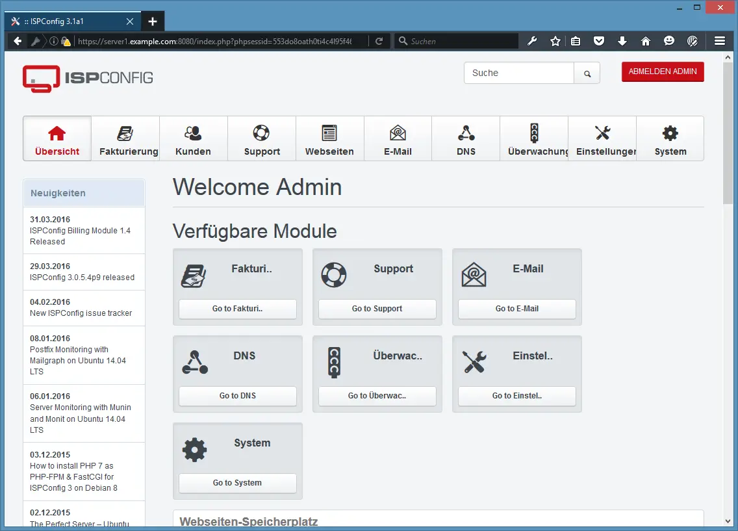The width and height of the screenshot is (738, 531).
Task: Click the Support lifebuoy module icon
Action: click(x=334, y=275)
